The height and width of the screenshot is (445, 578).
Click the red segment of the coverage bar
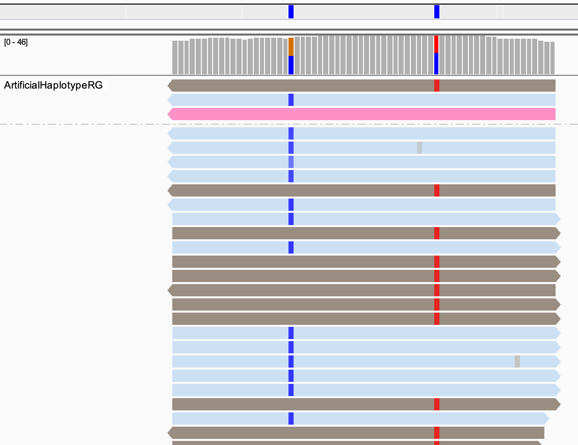pos(436,44)
